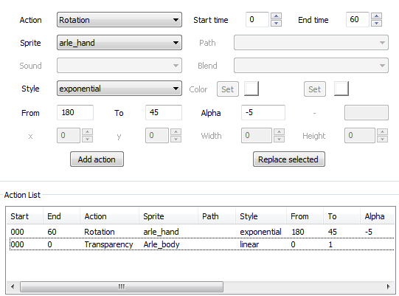Click the second white color swatch

tap(341, 89)
